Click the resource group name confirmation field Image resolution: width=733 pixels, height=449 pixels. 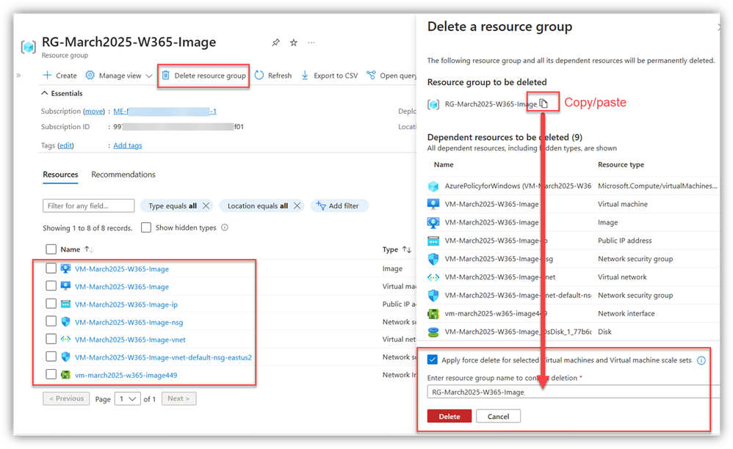[x=573, y=392]
